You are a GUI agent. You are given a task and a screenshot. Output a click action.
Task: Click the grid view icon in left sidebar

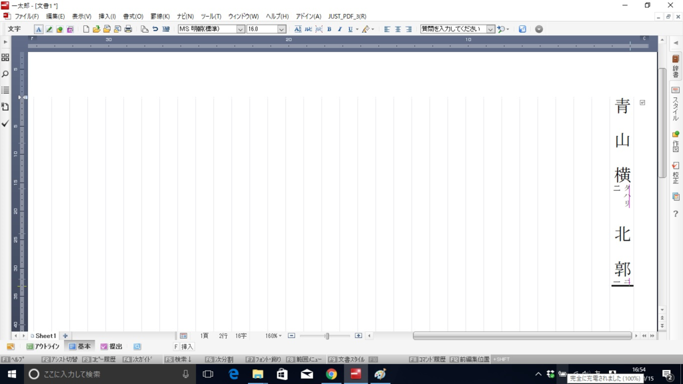click(5, 57)
